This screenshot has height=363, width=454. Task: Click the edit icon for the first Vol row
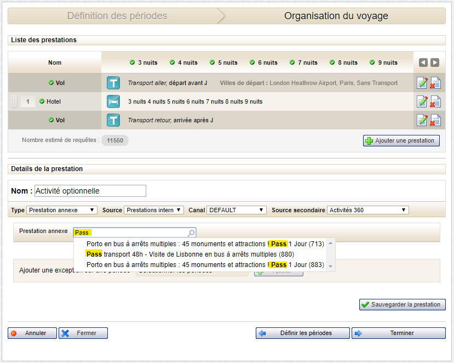pyautogui.click(x=422, y=83)
